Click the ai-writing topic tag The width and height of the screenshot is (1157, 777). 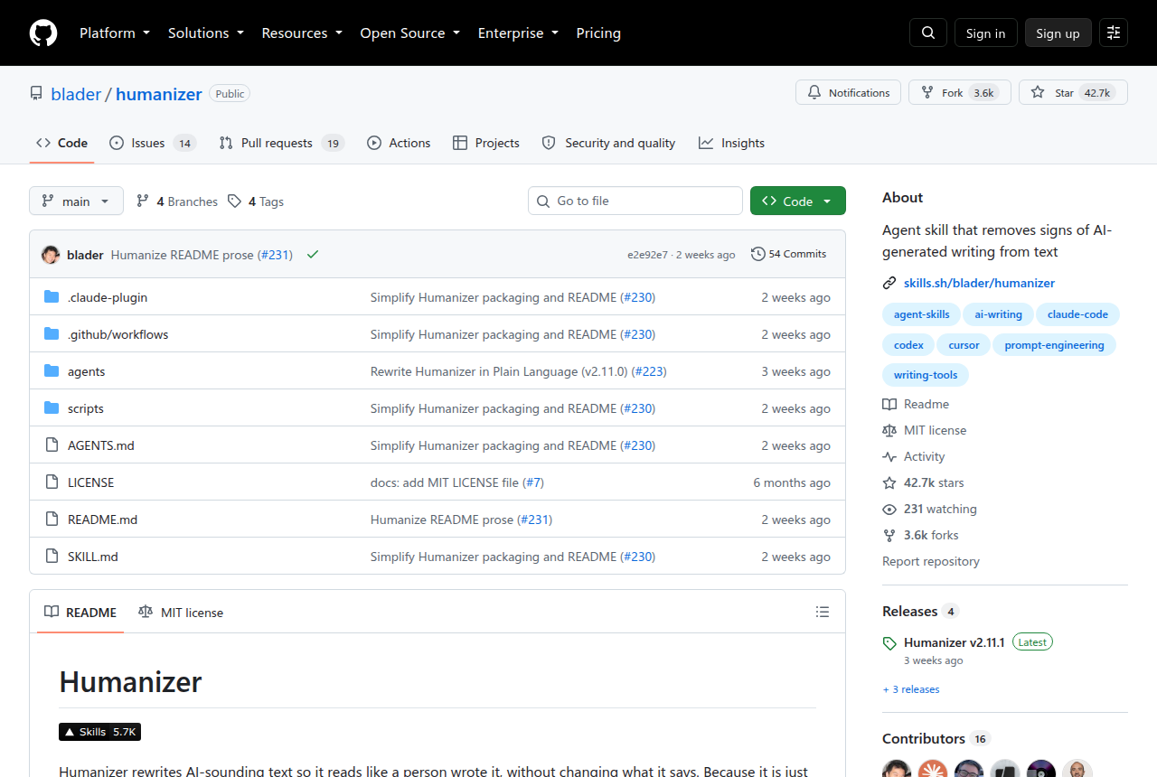pyautogui.click(x=999, y=314)
